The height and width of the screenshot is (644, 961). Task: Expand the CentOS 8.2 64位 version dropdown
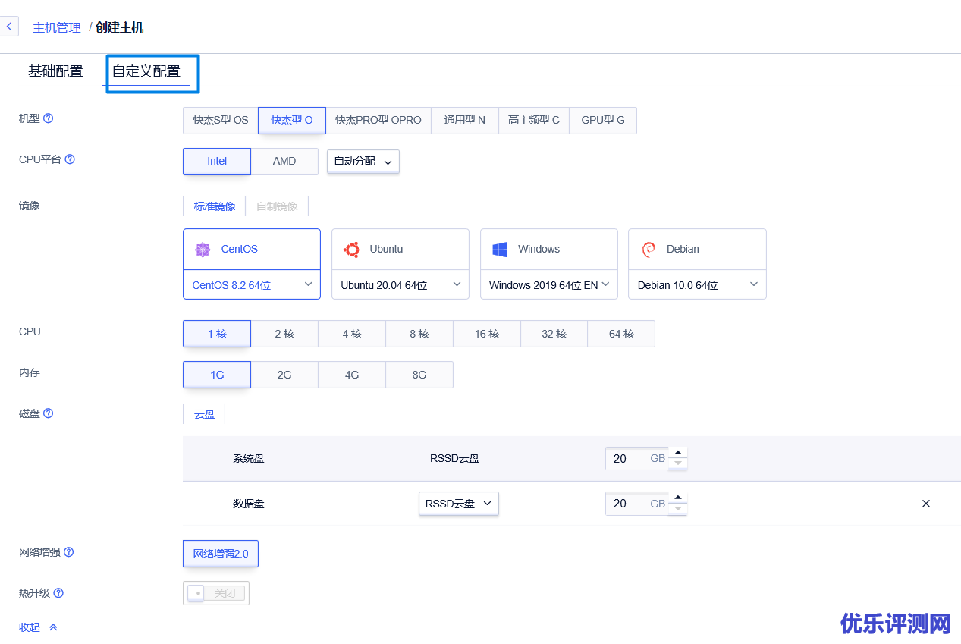point(251,285)
